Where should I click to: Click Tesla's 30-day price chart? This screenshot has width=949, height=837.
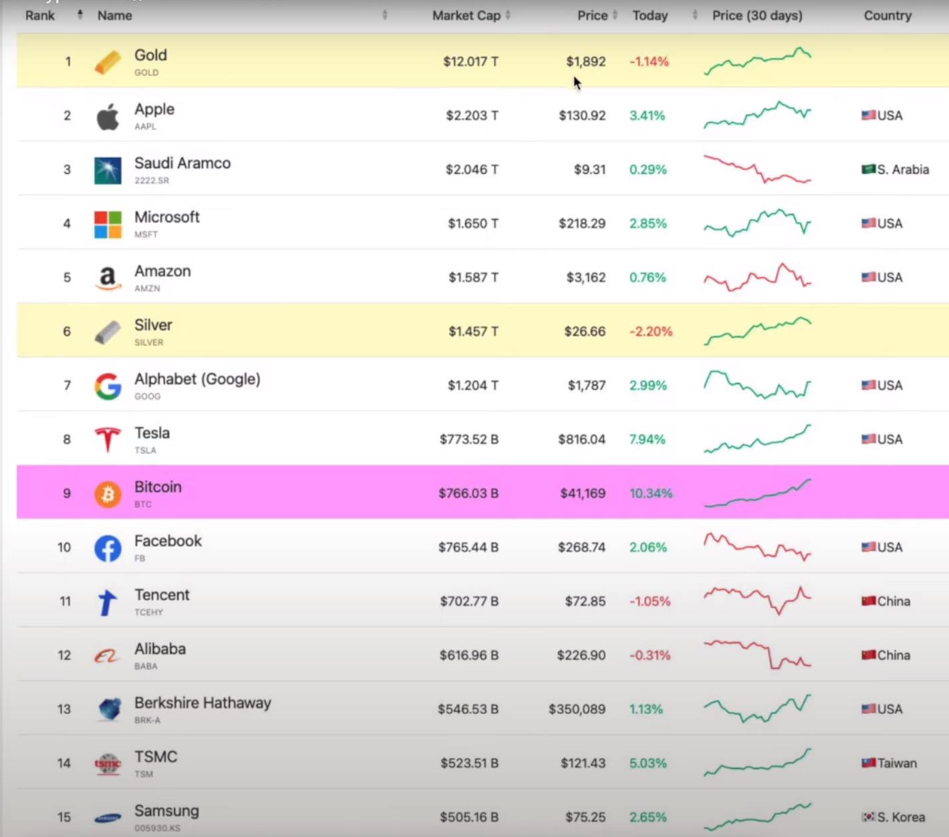tap(758, 439)
